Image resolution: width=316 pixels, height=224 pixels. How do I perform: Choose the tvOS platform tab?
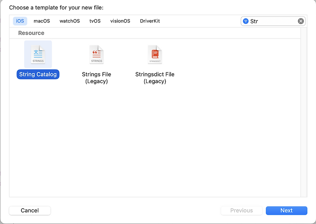[x=95, y=21]
